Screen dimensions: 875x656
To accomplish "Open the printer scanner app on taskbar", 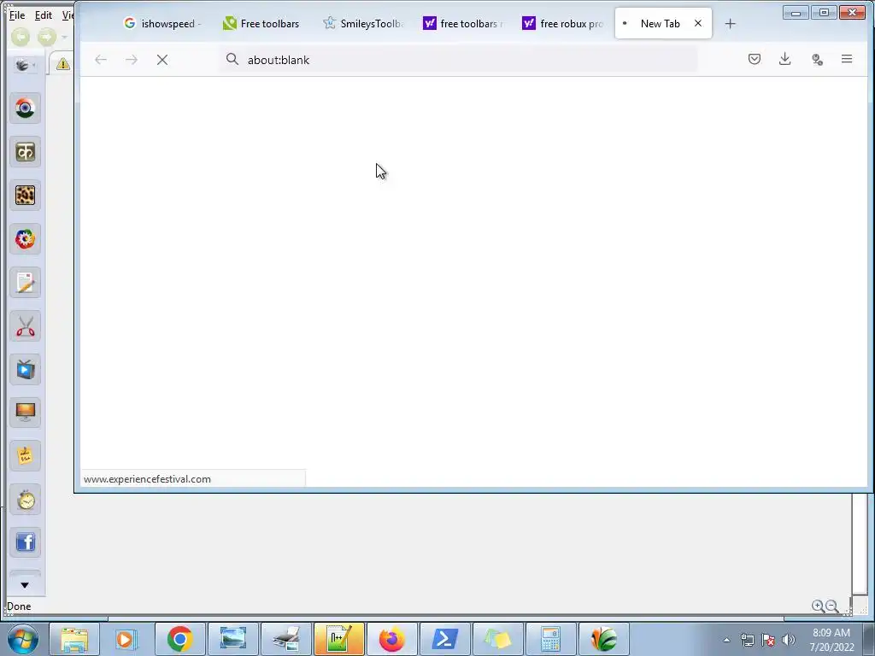I will coord(285,639).
